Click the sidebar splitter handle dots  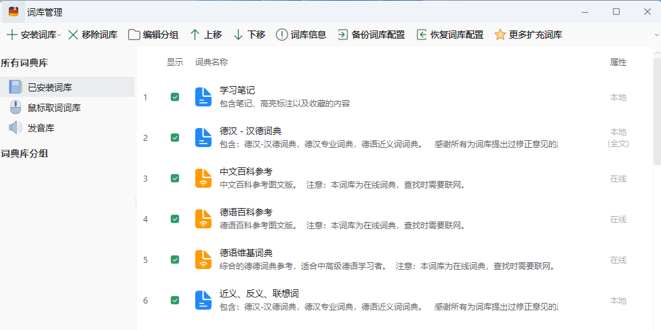[x=136, y=203]
